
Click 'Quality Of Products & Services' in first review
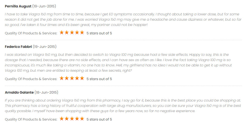pyautogui.click(x=31, y=33)
